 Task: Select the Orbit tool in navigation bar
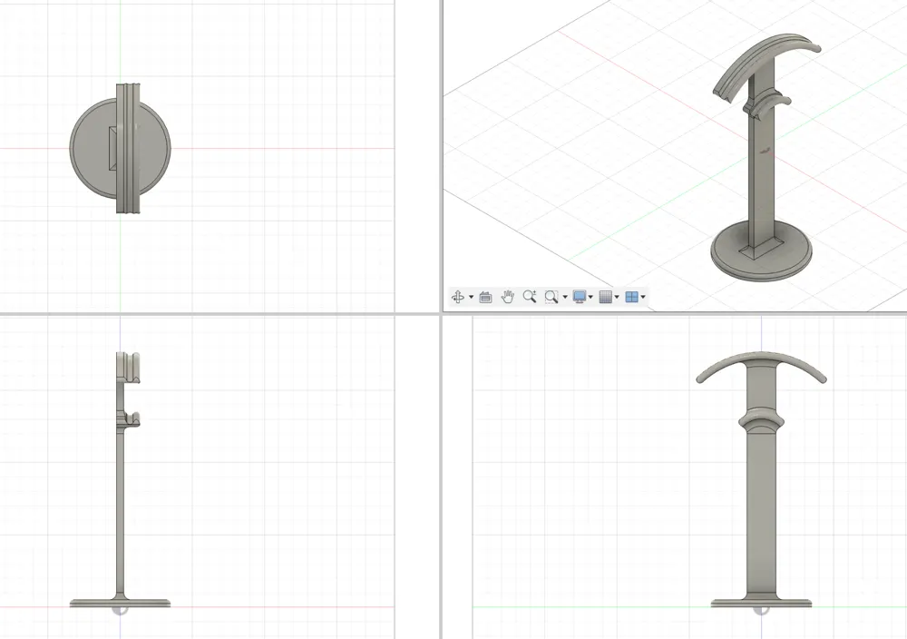(x=457, y=297)
